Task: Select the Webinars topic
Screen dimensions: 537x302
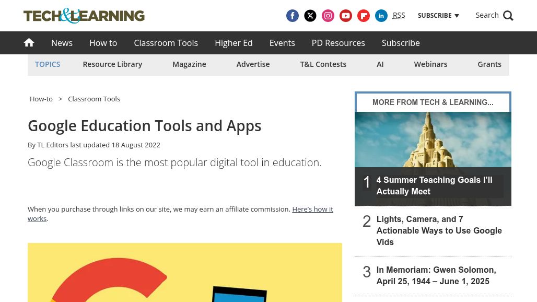Action: pyautogui.click(x=430, y=64)
